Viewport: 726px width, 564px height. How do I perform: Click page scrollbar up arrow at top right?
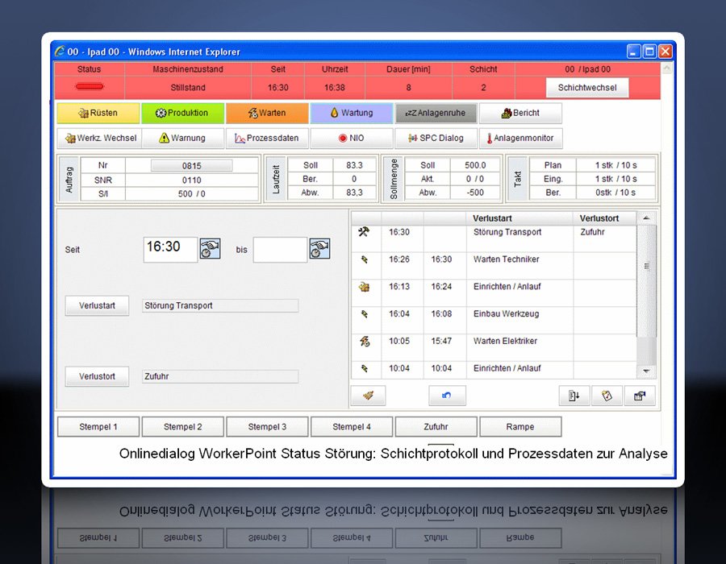[667, 68]
